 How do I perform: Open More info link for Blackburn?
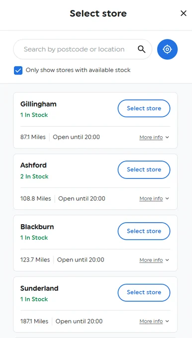[151, 260]
